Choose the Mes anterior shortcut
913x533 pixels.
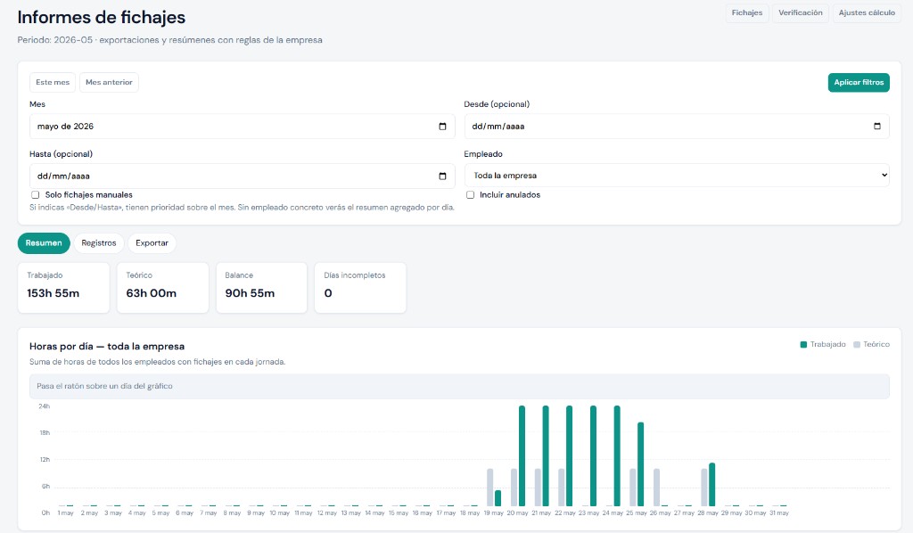point(109,82)
